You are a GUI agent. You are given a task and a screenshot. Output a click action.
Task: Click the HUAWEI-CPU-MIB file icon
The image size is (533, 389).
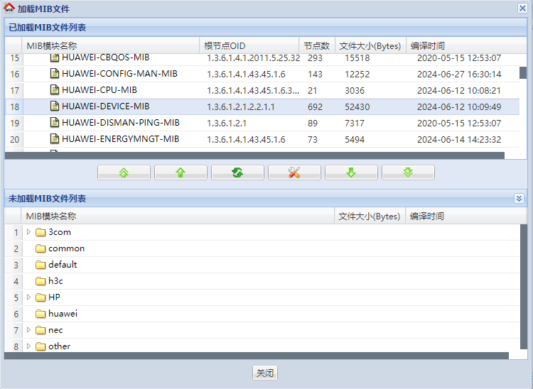(55, 89)
